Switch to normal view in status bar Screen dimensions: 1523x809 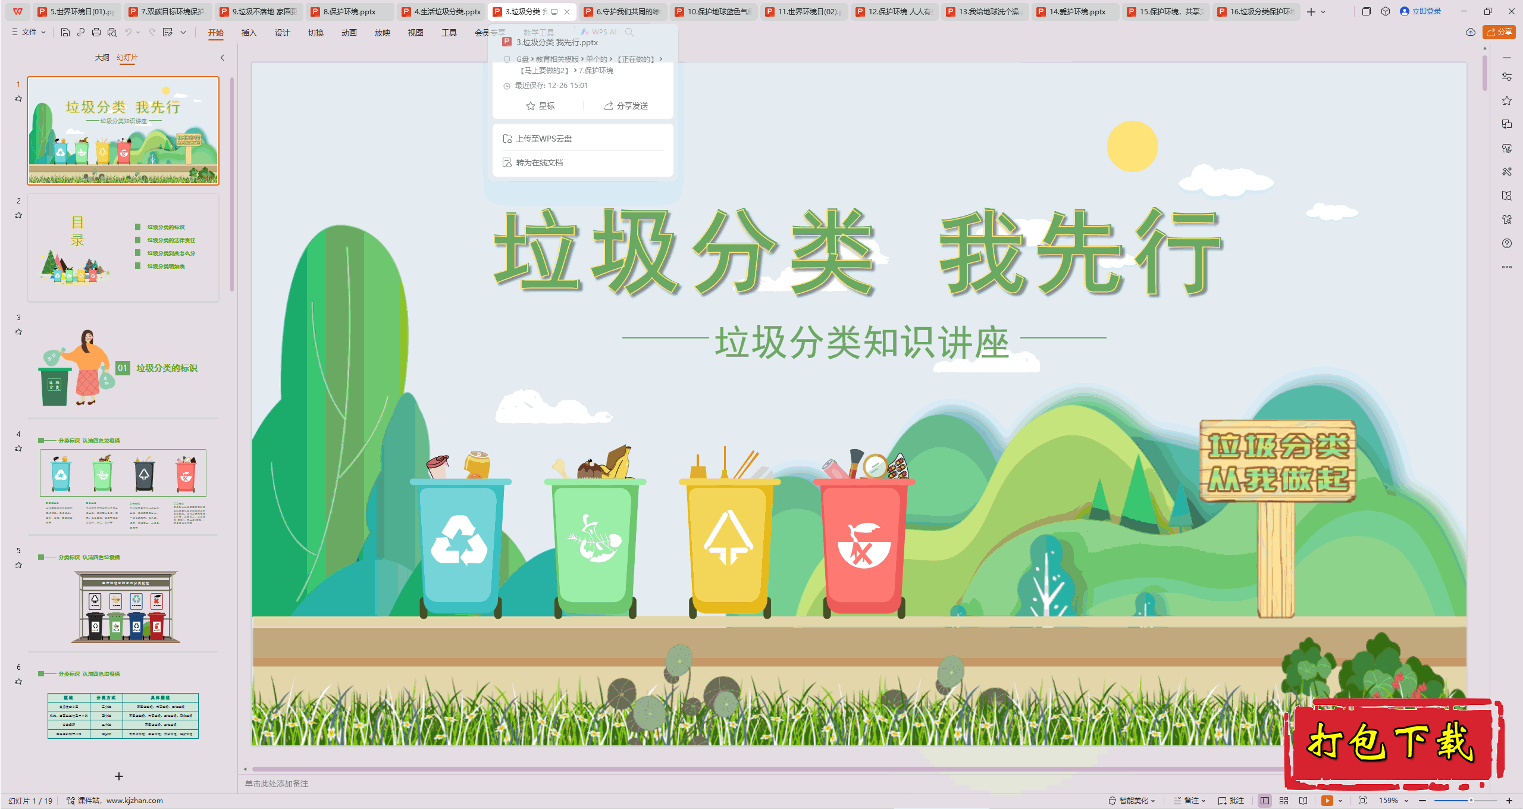[x=1265, y=801]
